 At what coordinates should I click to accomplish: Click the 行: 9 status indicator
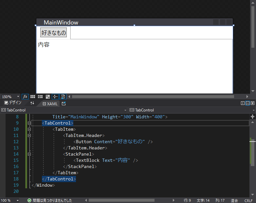pos(187,200)
